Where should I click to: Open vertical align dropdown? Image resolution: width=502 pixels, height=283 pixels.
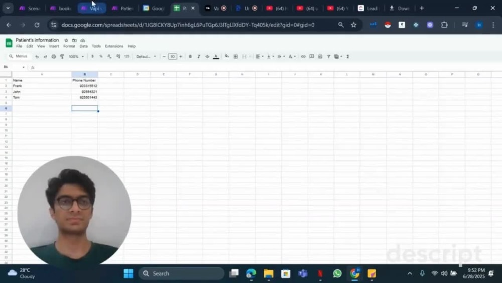pos(270,56)
